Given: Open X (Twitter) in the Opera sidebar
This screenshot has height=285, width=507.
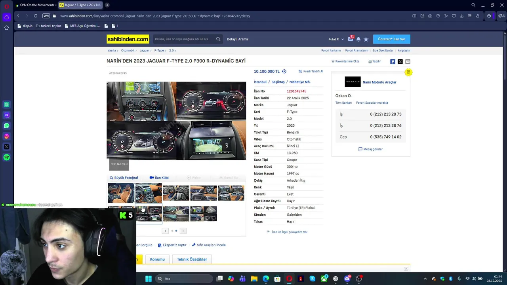Looking at the screenshot, I should (6, 147).
